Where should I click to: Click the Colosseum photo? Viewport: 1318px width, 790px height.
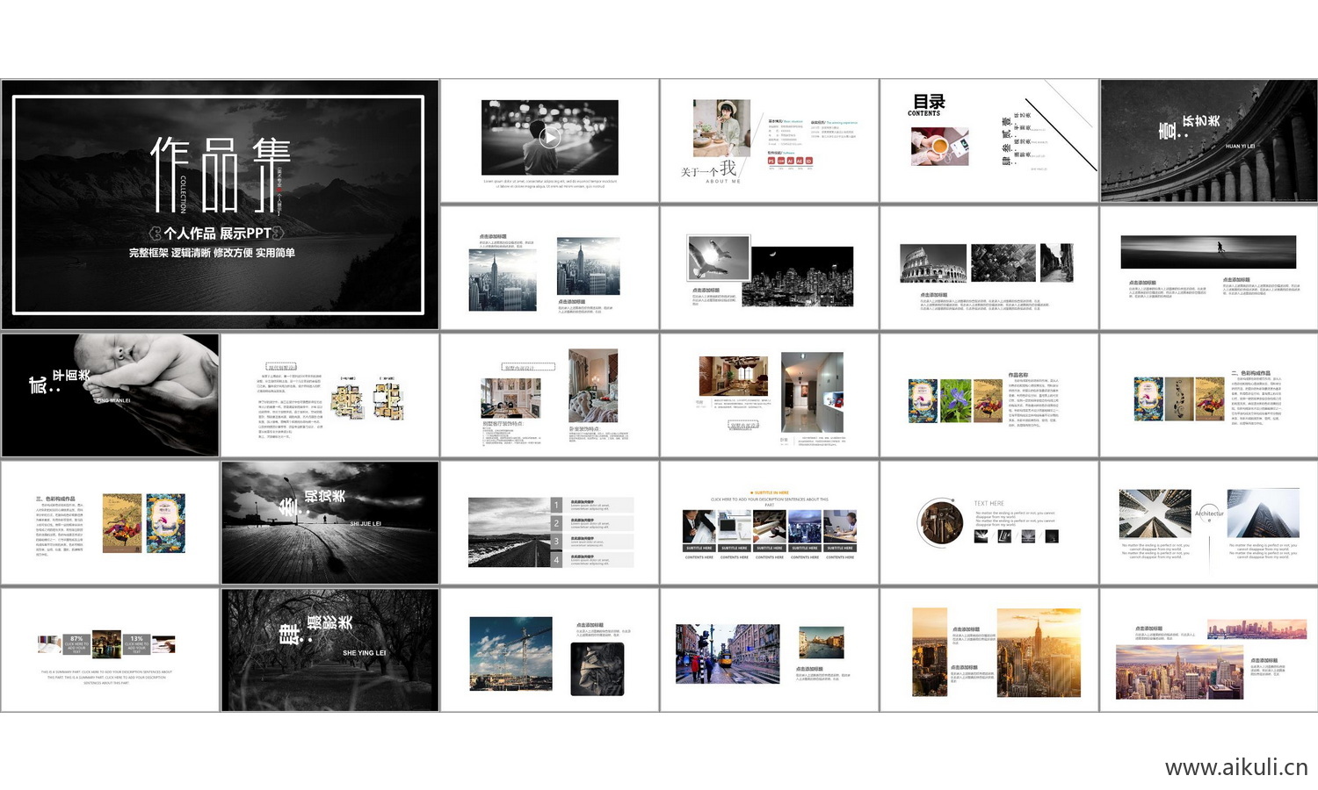pyautogui.click(x=932, y=263)
